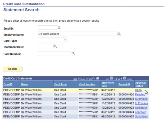Open the statement with Open status
Screen dimensions: 164x124
tap(138, 90)
